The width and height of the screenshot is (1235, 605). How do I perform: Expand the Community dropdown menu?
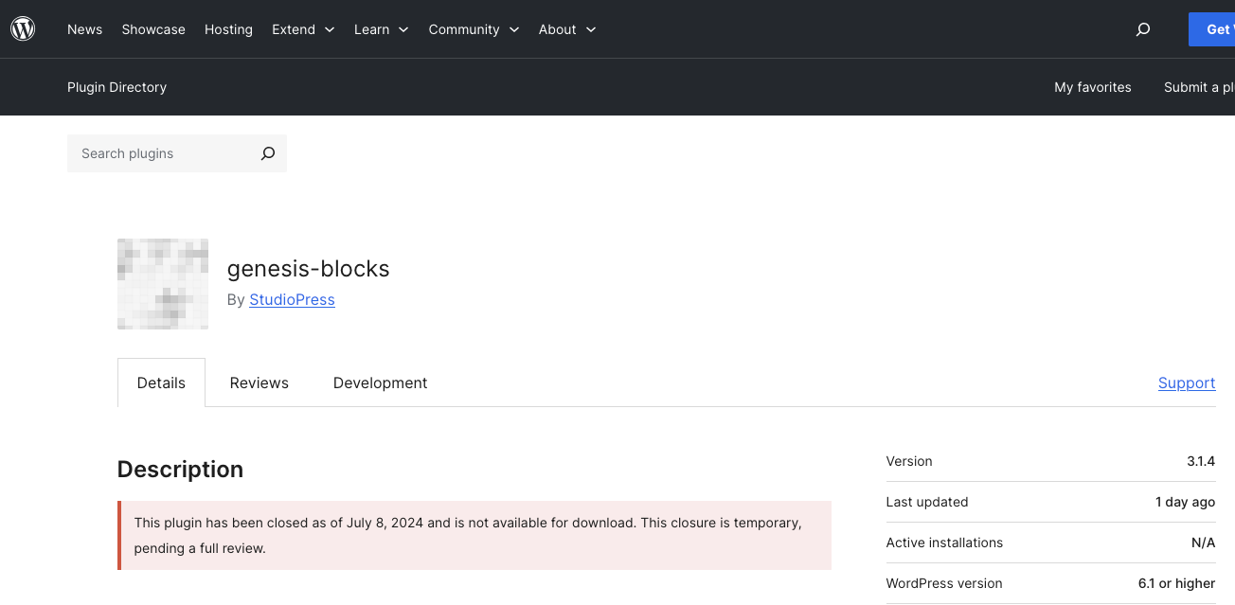tap(474, 29)
